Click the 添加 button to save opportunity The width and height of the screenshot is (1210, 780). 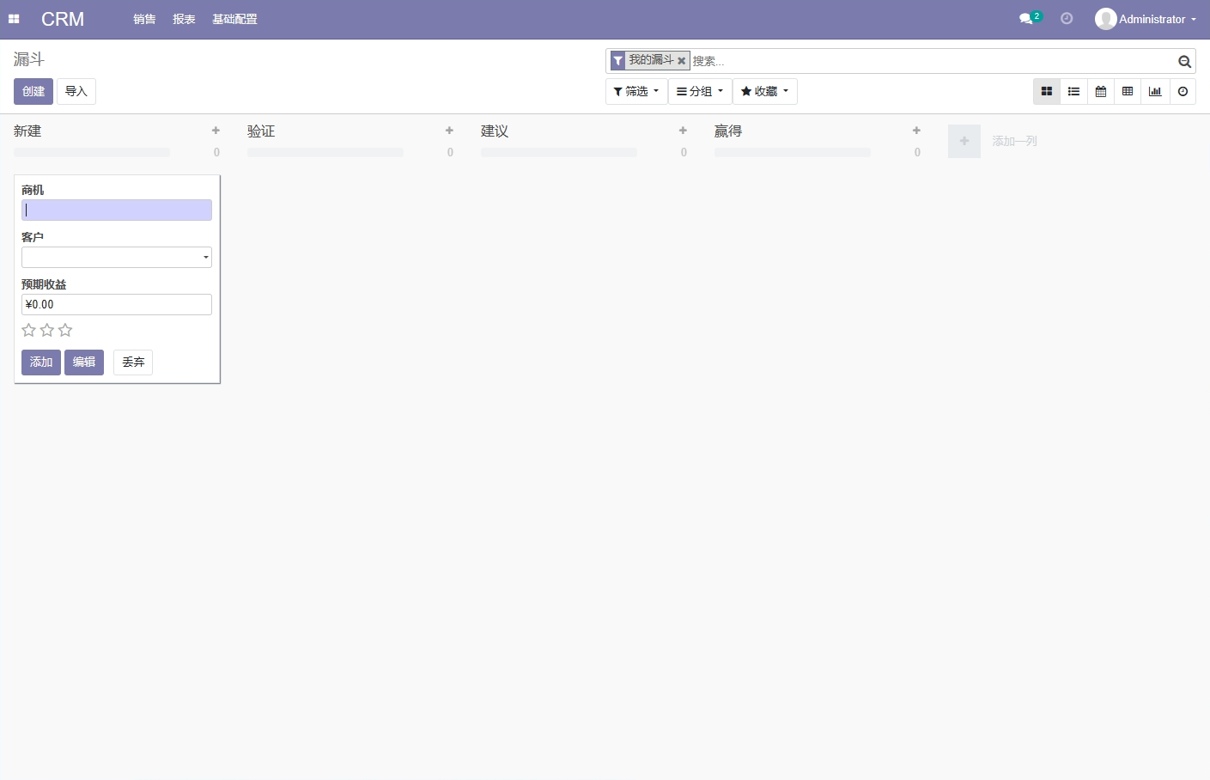[40, 362]
